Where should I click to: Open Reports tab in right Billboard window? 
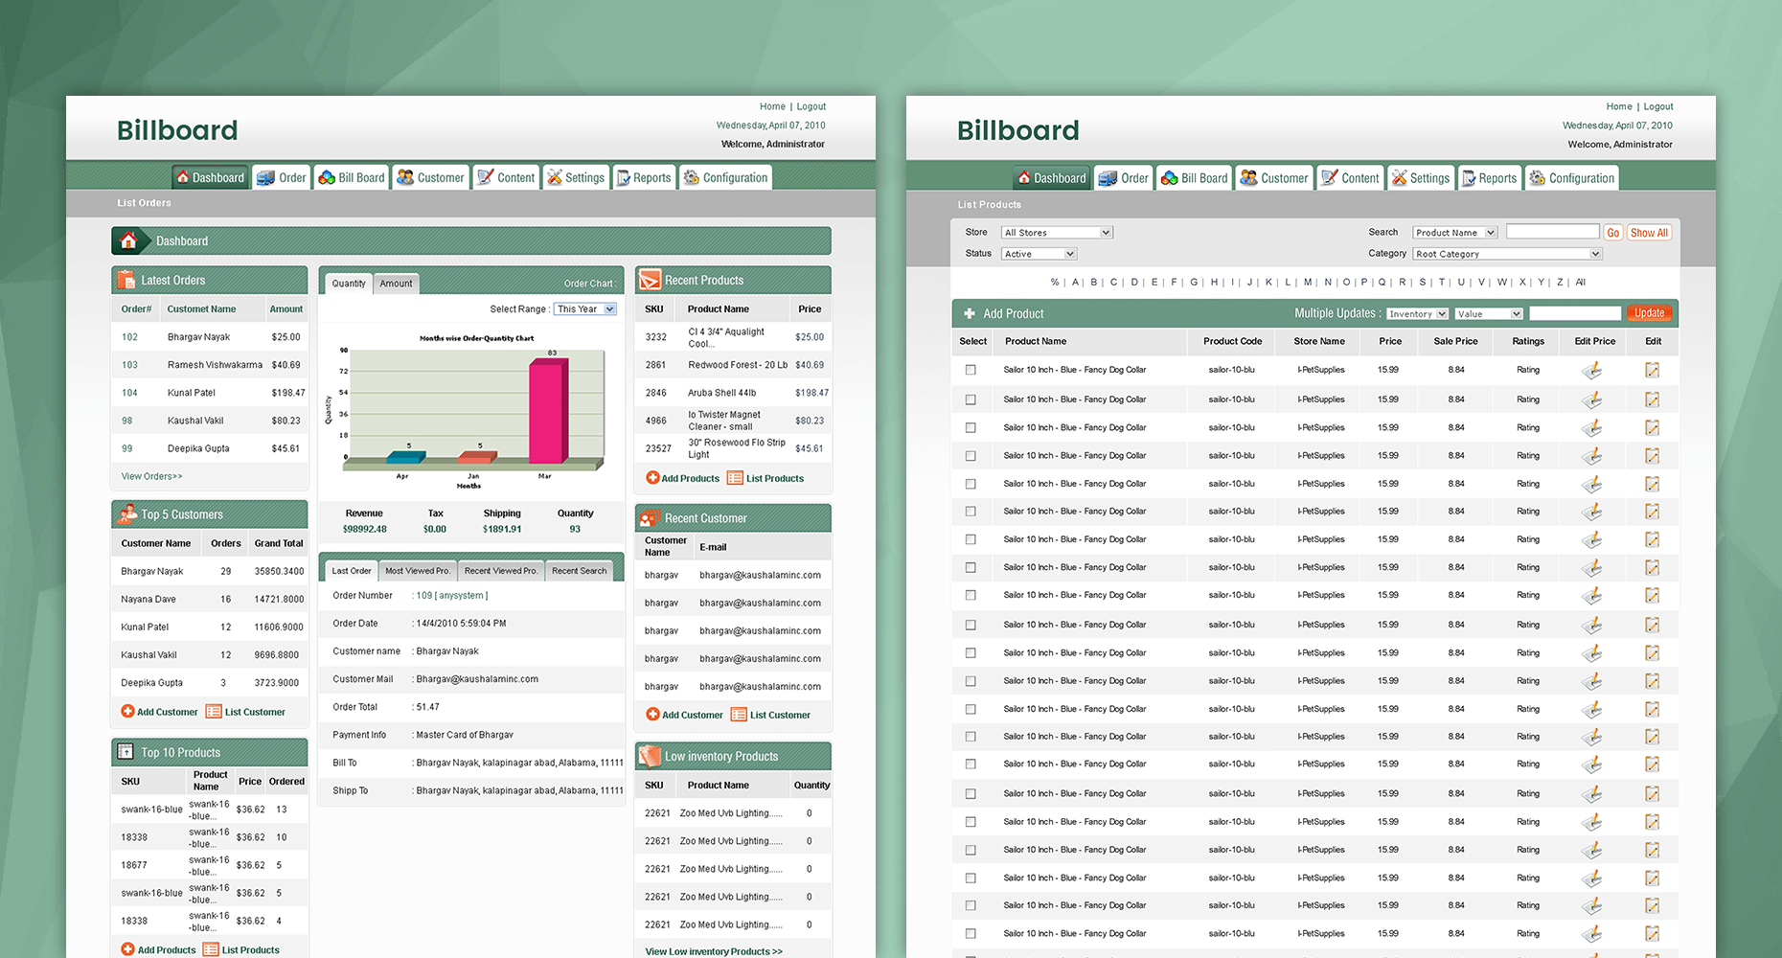1489,178
